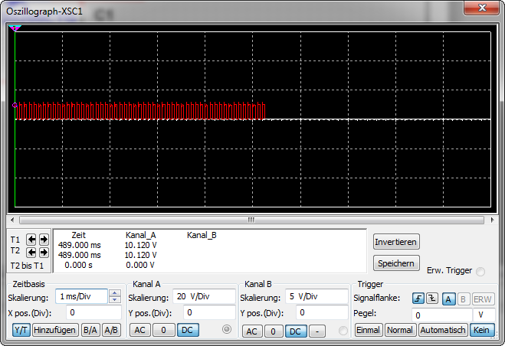Click the Erw. Trigger indicator circle
The height and width of the screenshot is (346, 505).
pyautogui.click(x=480, y=272)
